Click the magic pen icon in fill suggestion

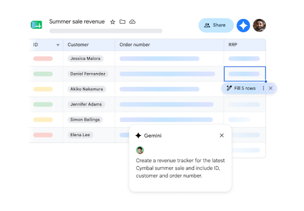(229, 89)
